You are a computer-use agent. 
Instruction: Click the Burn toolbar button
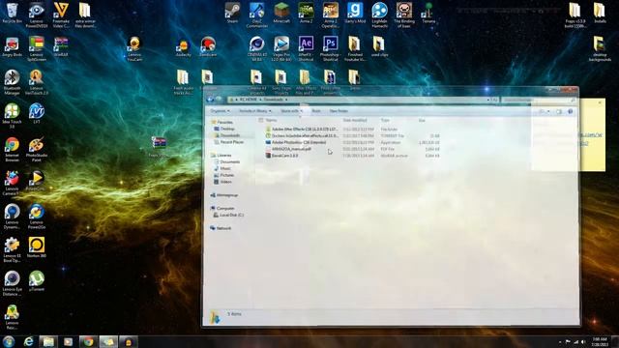coord(316,111)
